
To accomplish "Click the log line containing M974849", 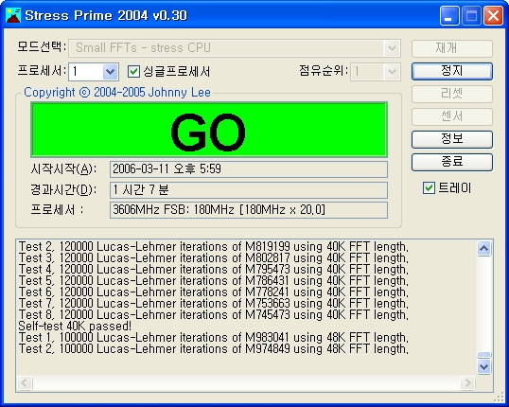I will coord(213,349).
